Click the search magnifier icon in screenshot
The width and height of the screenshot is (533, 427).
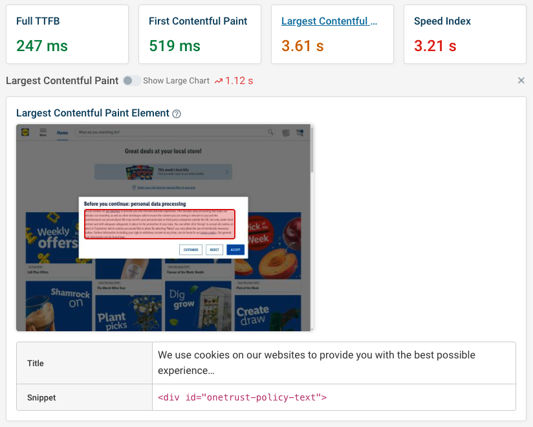click(270, 132)
